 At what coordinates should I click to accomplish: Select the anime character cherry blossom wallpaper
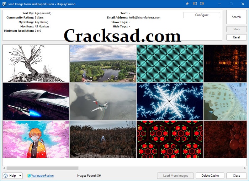tap(36, 139)
